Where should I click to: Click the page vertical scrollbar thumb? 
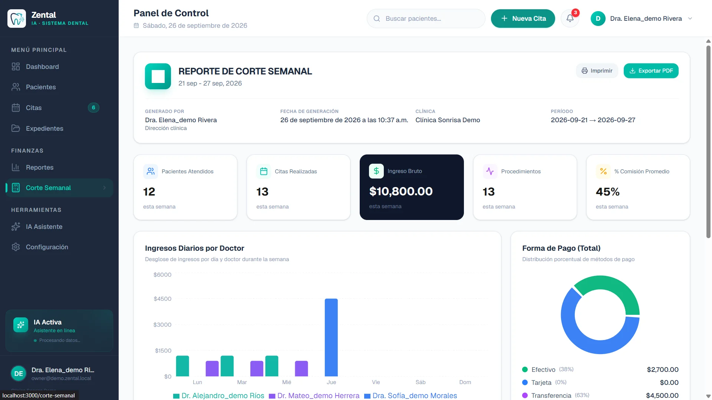tap(708, 141)
